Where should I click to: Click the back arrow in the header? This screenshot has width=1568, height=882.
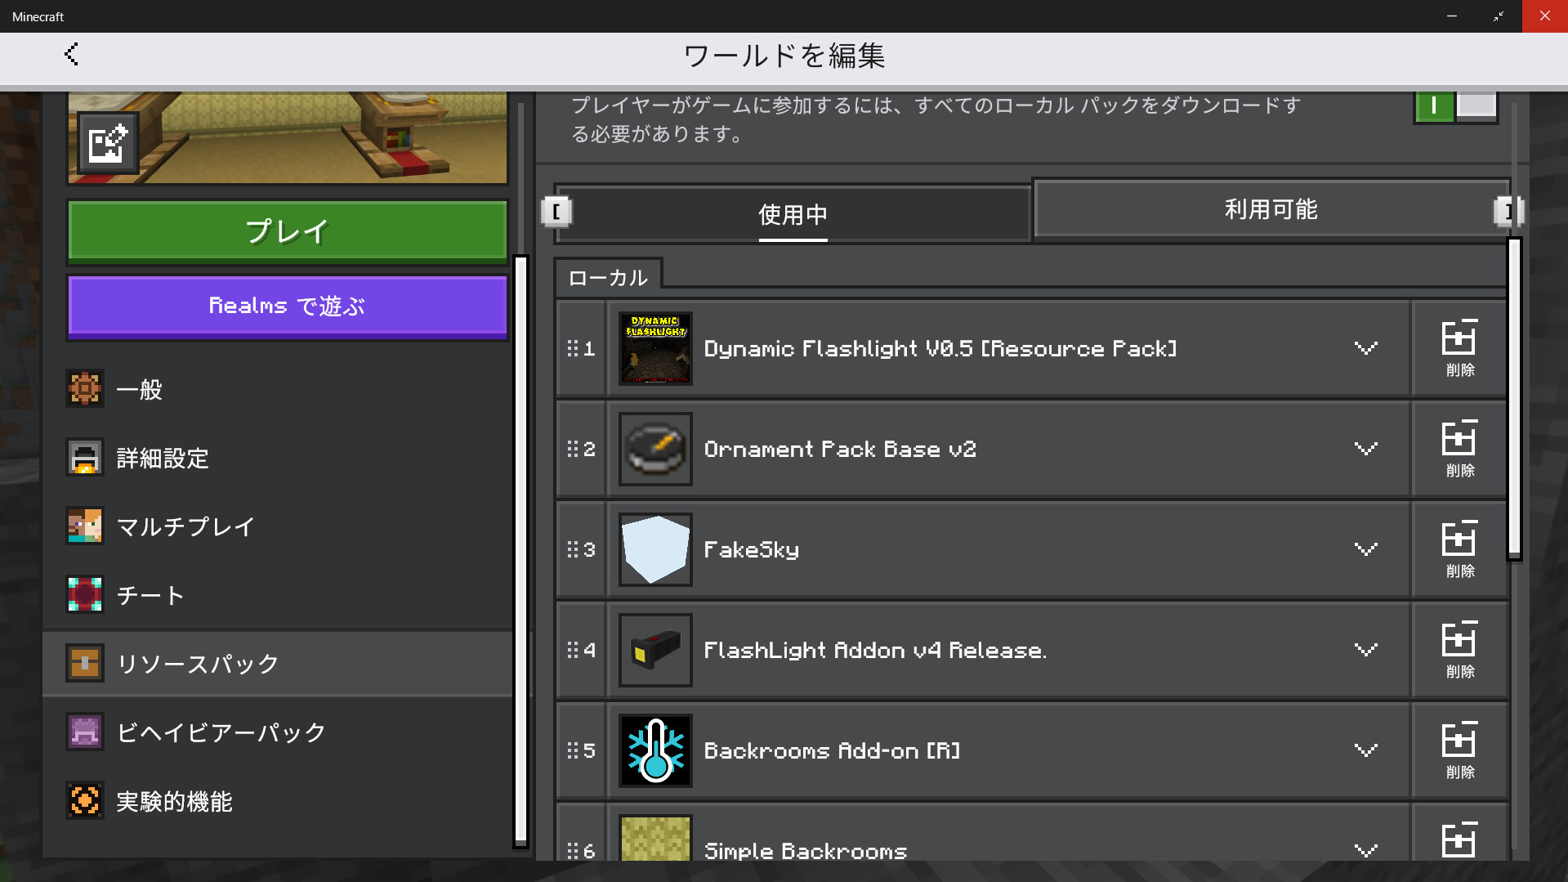point(72,55)
